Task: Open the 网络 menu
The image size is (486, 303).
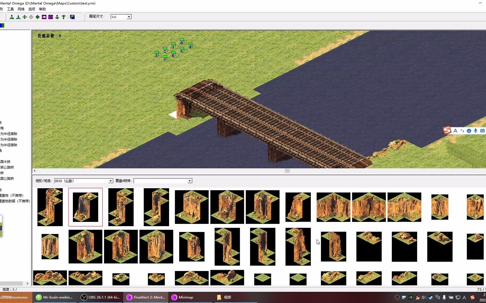Action: [x=21, y=9]
